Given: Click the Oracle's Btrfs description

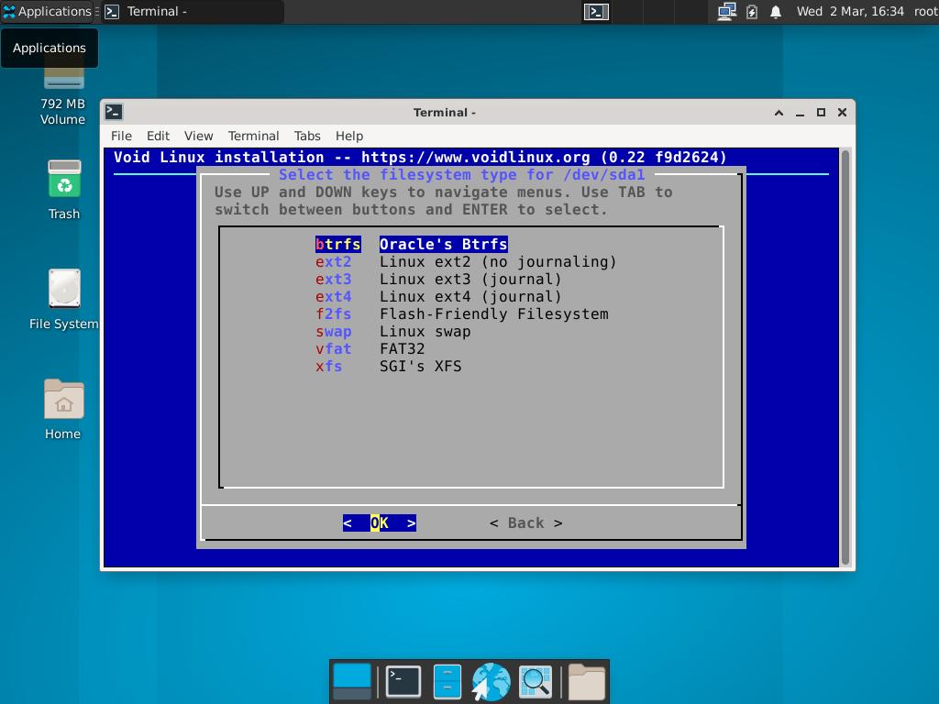Looking at the screenshot, I should tap(444, 244).
